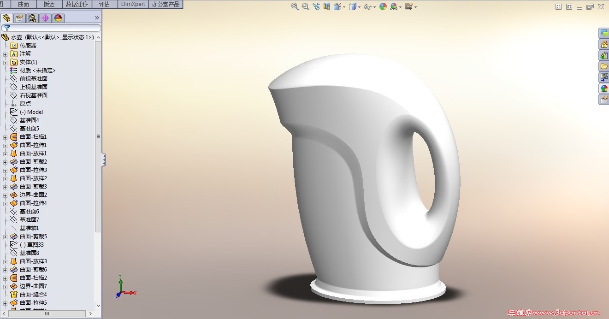This screenshot has width=609, height=319.
Task: Click the tree's horizontal scrollbar right arrow
Action: coord(90,313)
